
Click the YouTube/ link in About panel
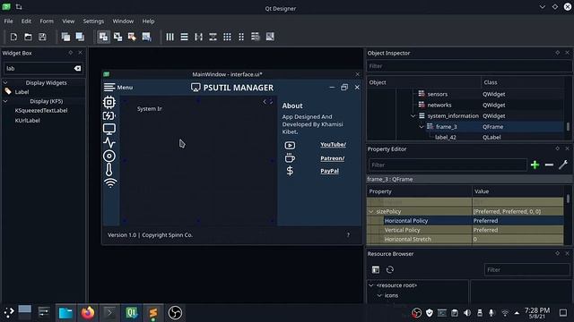click(333, 145)
